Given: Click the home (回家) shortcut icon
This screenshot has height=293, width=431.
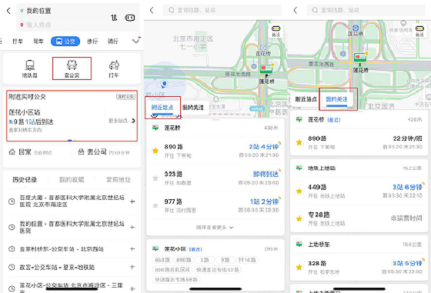Looking at the screenshot, I should (x=12, y=151).
